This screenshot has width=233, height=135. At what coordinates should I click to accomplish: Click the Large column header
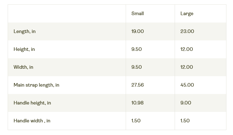click(187, 14)
